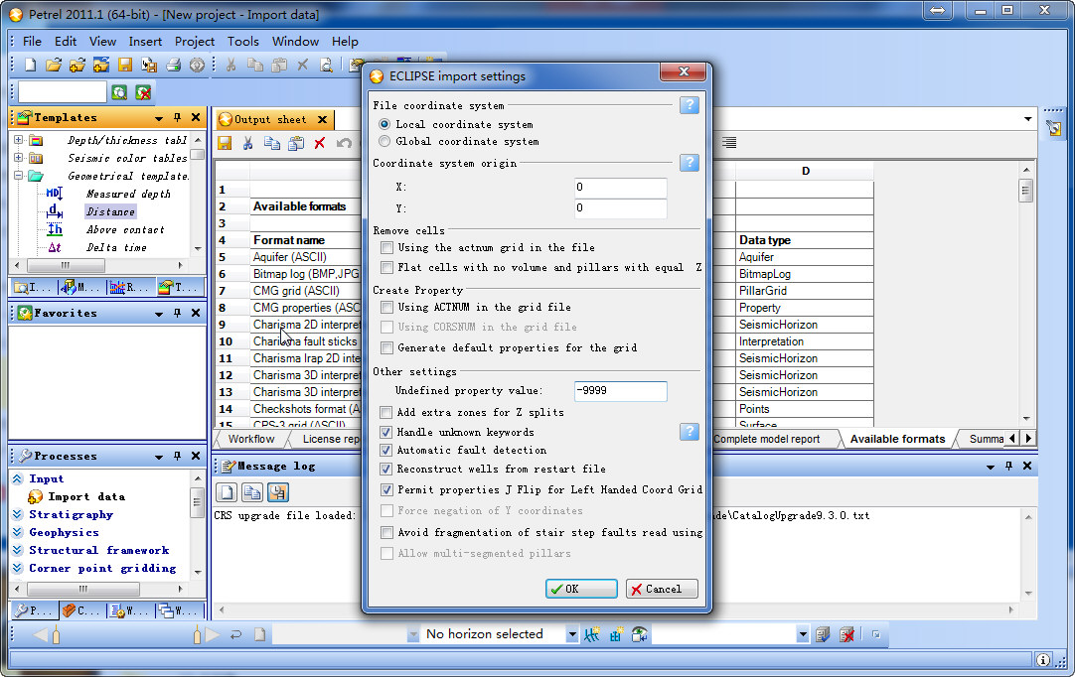Image resolution: width=1075 pixels, height=677 pixels.
Task: Click the Import data process icon
Action: click(x=35, y=496)
